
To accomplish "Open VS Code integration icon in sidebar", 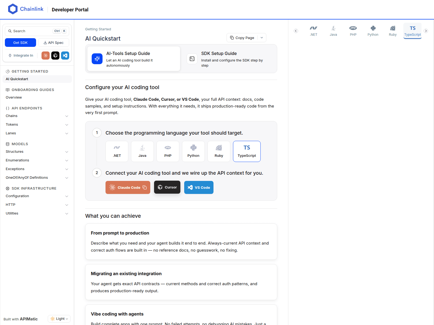I will [65, 56].
